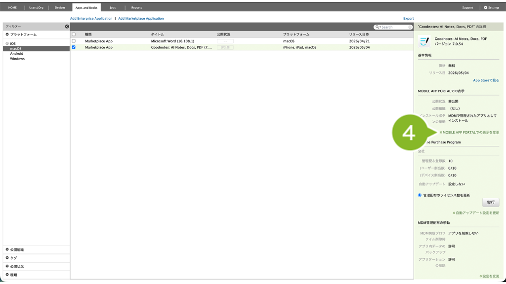Click the search magnifier icon

pos(378,27)
